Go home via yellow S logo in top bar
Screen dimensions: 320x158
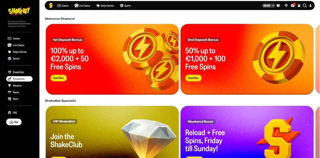[51, 6]
